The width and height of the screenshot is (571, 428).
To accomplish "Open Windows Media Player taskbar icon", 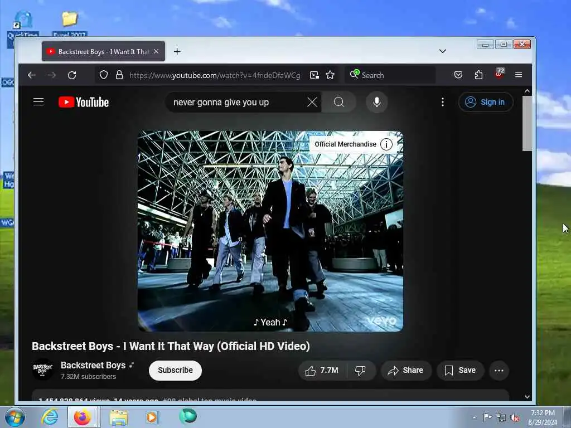I will (x=152, y=417).
